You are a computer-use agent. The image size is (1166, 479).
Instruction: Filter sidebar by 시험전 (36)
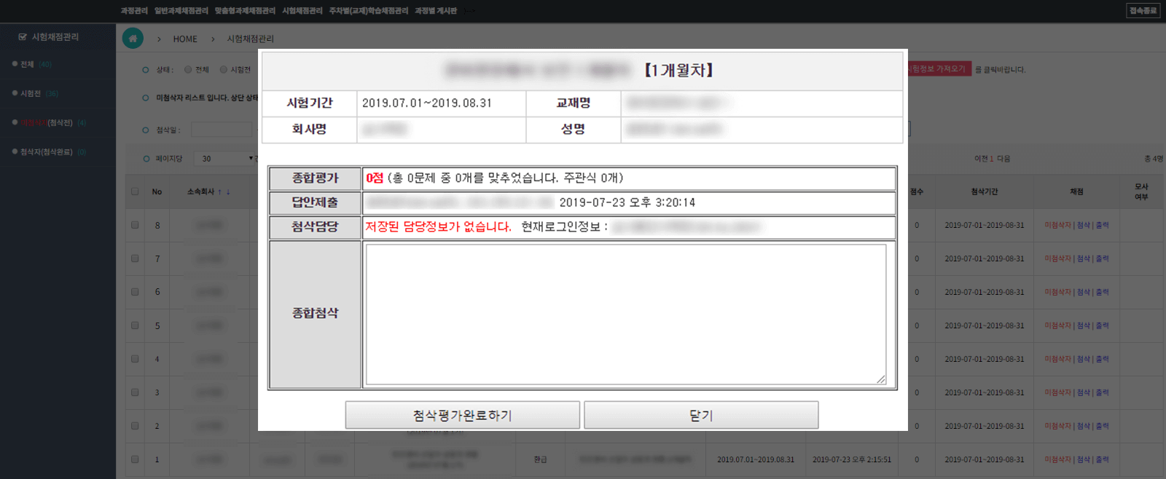pos(39,93)
